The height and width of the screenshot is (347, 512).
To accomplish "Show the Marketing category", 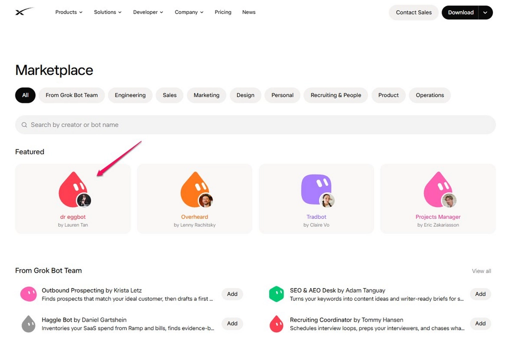I will [x=206, y=95].
